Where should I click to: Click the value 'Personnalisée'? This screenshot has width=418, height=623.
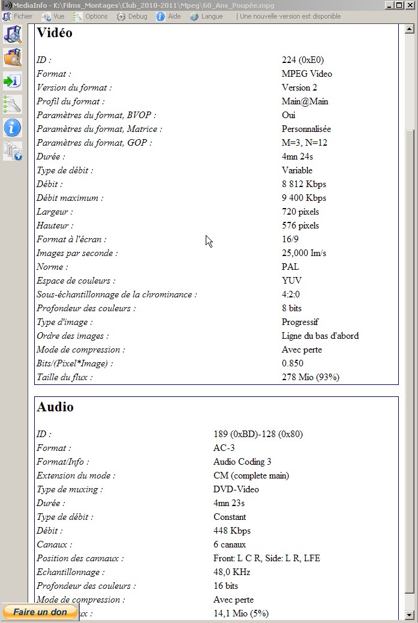pos(306,129)
